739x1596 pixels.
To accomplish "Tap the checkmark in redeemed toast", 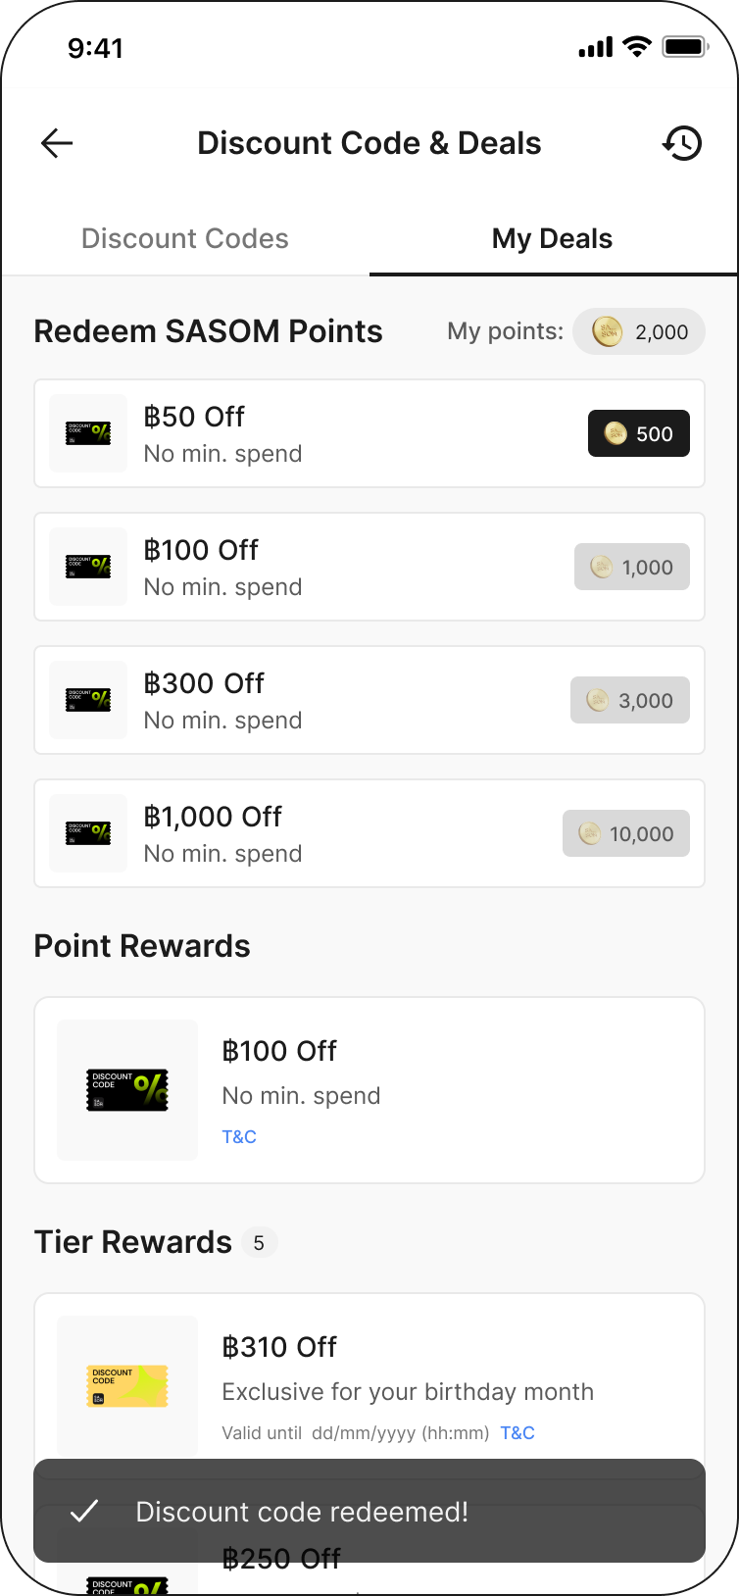I will [85, 1511].
